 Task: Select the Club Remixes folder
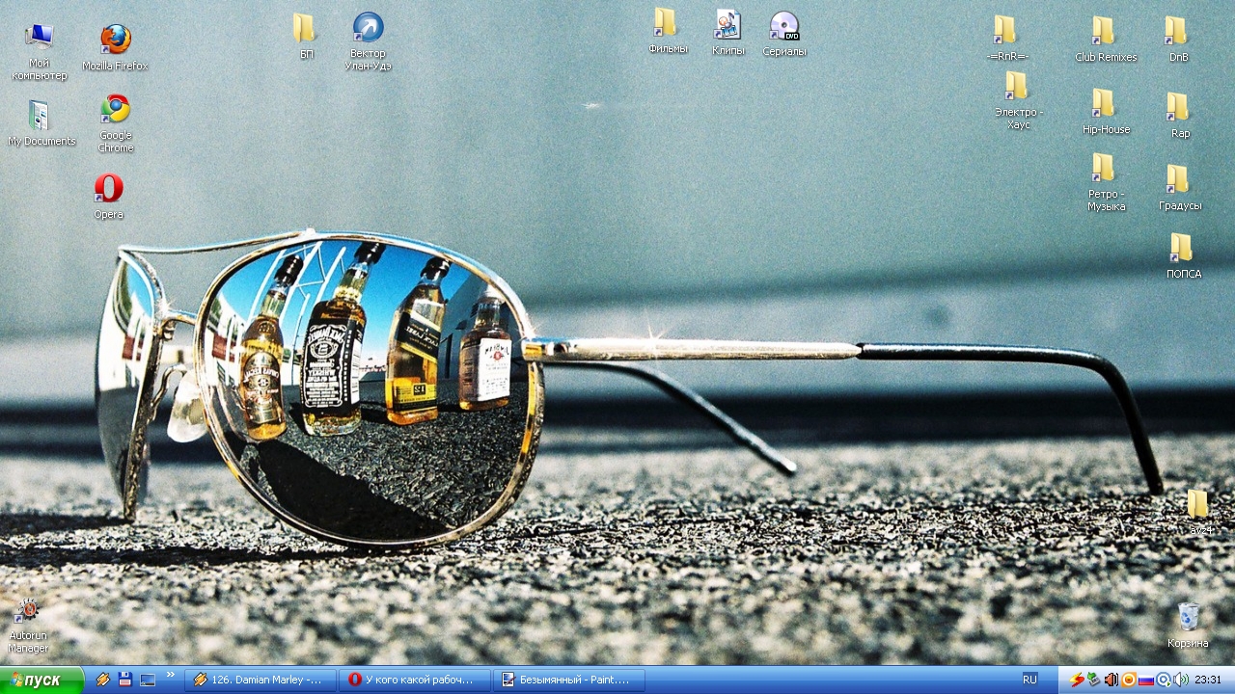(1105, 33)
